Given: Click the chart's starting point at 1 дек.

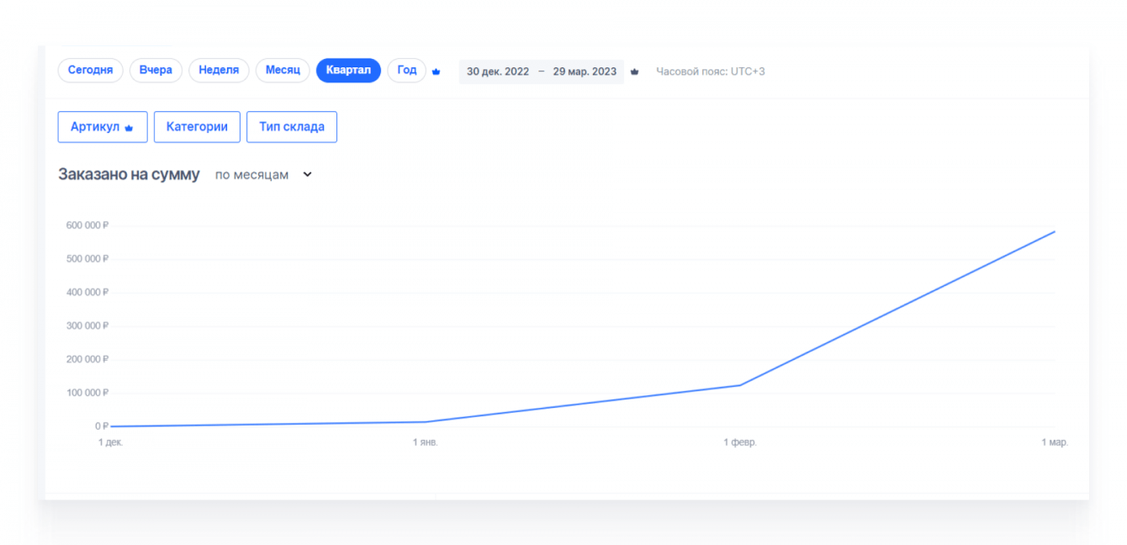Looking at the screenshot, I should (x=111, y=426).
